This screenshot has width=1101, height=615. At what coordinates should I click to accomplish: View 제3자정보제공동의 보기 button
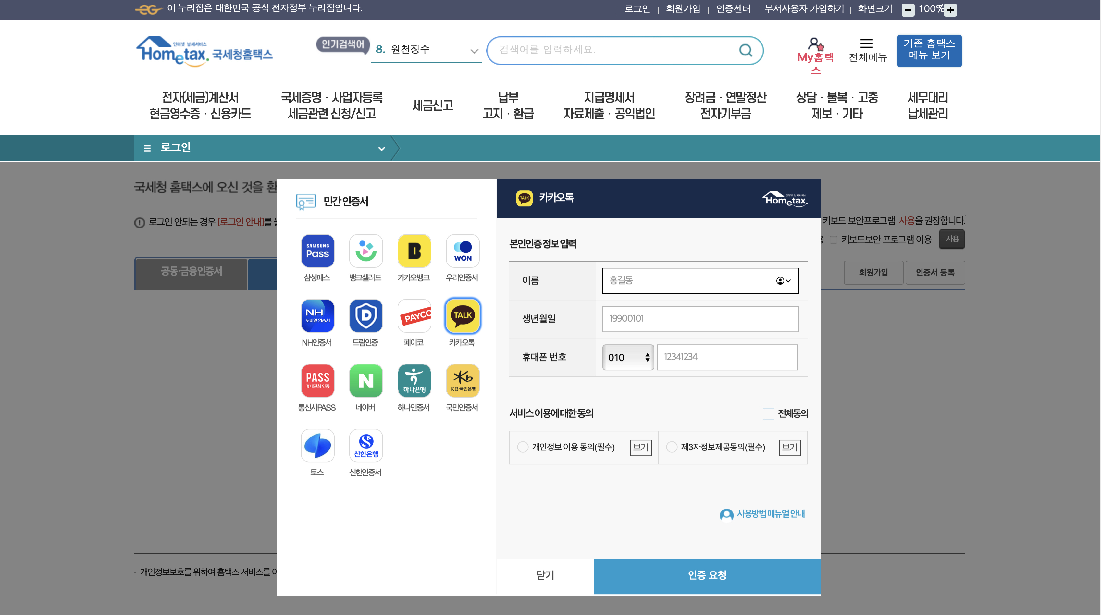point(789,448)
